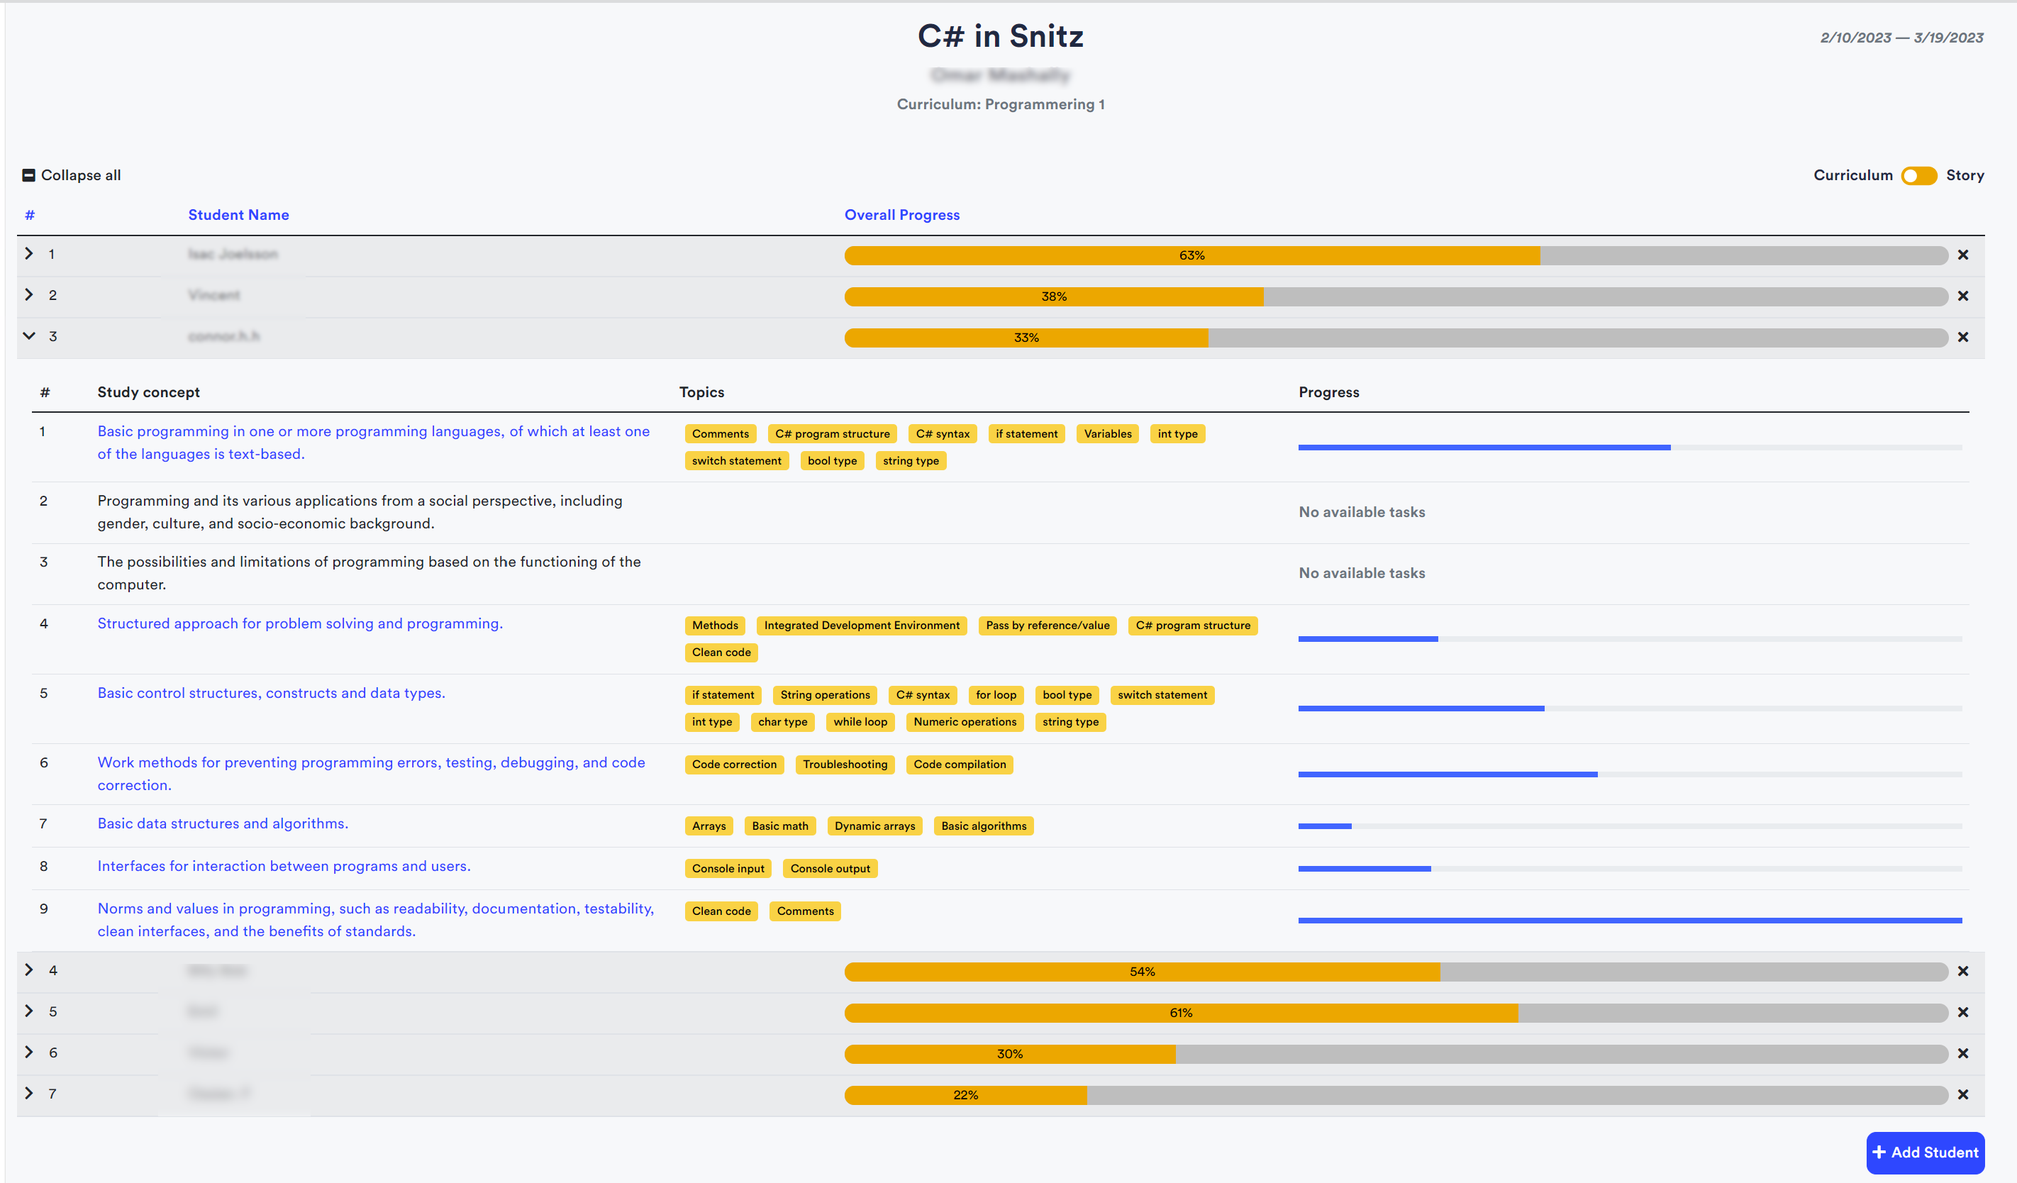The image size is (2017, 1183).
Task: Open 'Basic data structures and algorithms' link
Action: [223, 823]
